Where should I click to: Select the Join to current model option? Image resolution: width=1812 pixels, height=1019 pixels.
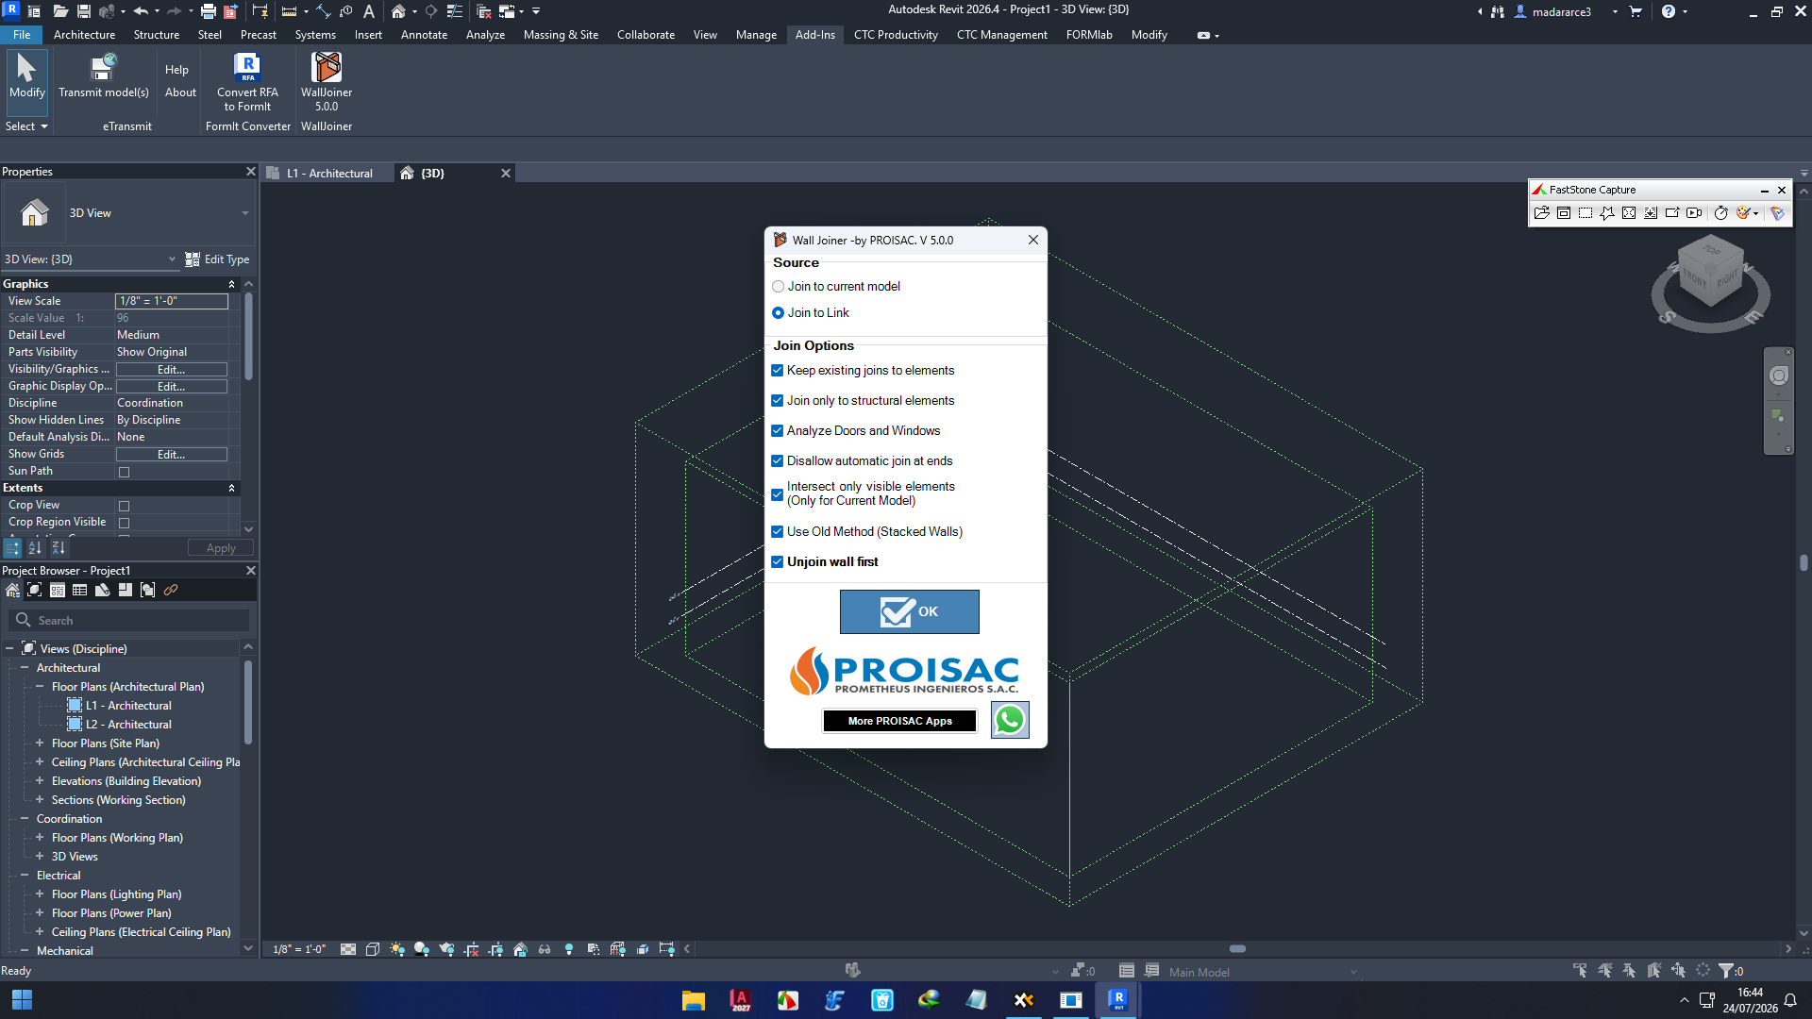tap(779, 287)
